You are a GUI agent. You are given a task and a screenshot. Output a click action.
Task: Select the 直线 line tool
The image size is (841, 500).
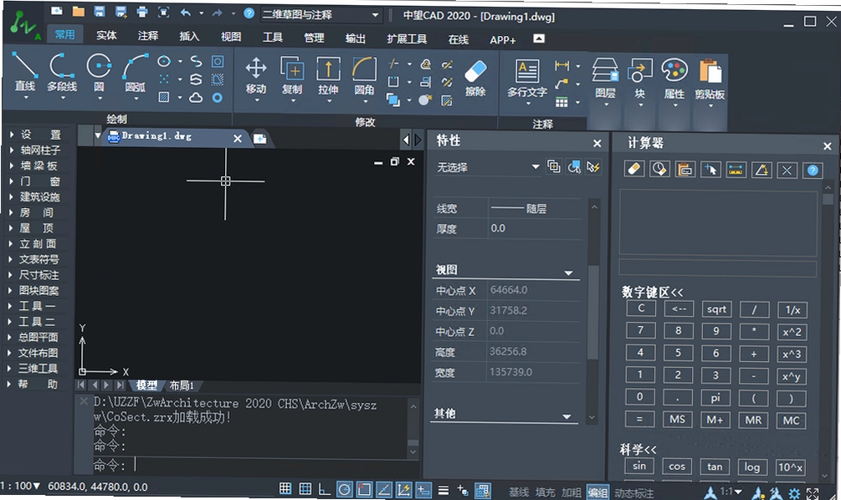tap(24, 74)
